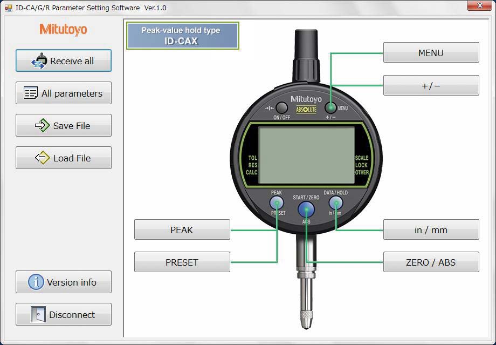This screenshot has height=345, width=496.
Task: Click the DATA/HOLD button on the indicator
Action: click(x=336, y=203)
